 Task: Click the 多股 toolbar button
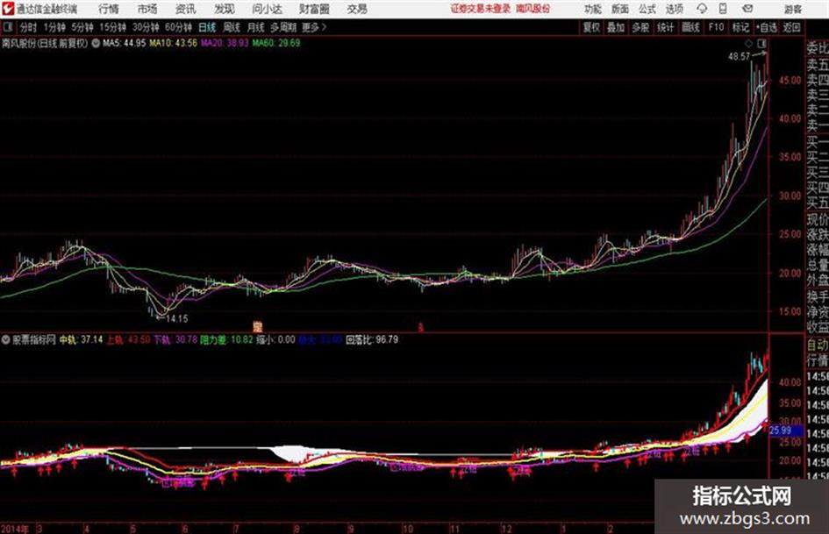tap(640, 27)
